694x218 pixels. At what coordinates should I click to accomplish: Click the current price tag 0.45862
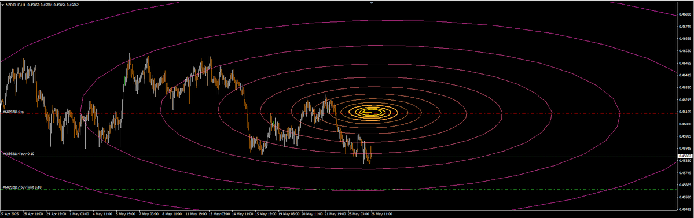point(685,156)
